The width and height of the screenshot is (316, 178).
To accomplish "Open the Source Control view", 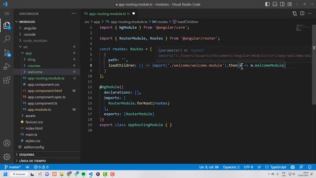I will click(x=6, y=53).
